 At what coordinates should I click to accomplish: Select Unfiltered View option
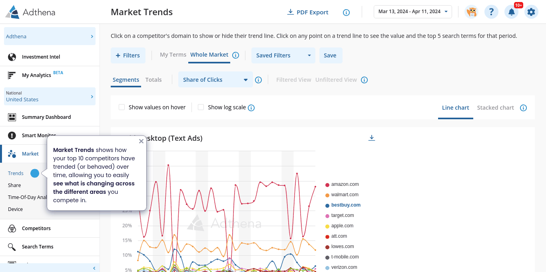pyautogui.click(x=336, y=80)
